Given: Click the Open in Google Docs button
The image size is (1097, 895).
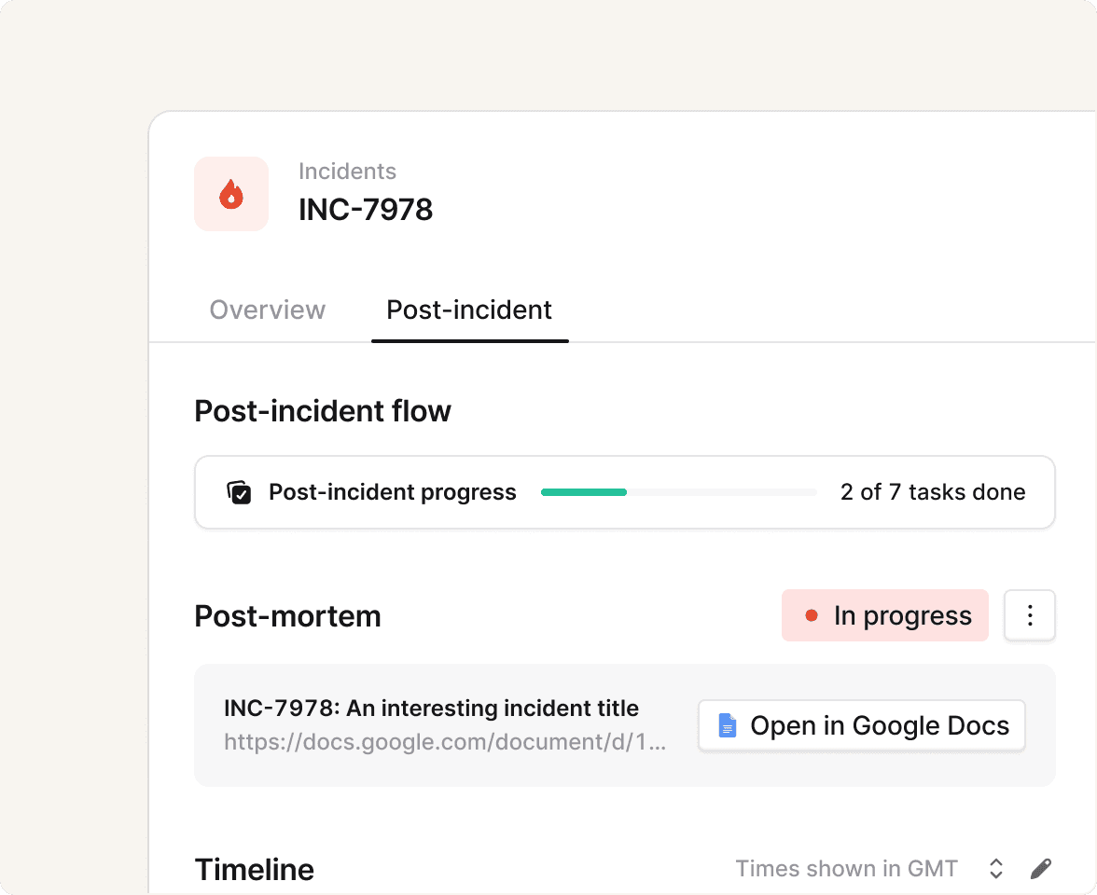Looking at the screenshot, I should coord(861,724).
